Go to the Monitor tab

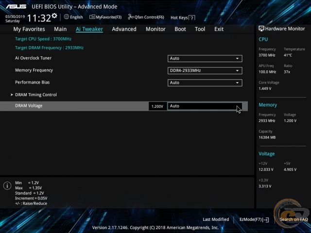pyautogui.click(x=155, y=29)
